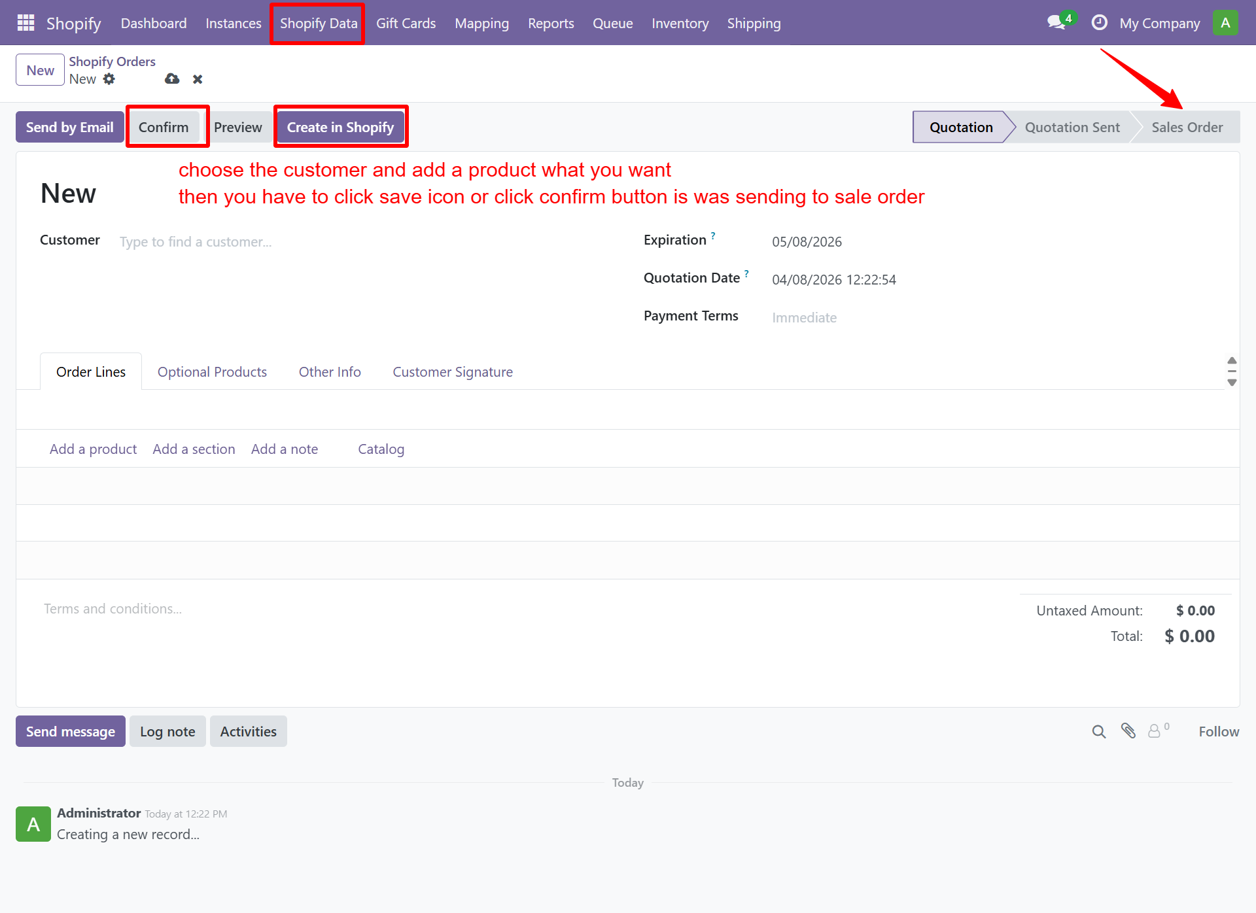Attach a file with the paperclip icon
This screenshot has height=913, width=1256.
click(x=1128, y=731)
